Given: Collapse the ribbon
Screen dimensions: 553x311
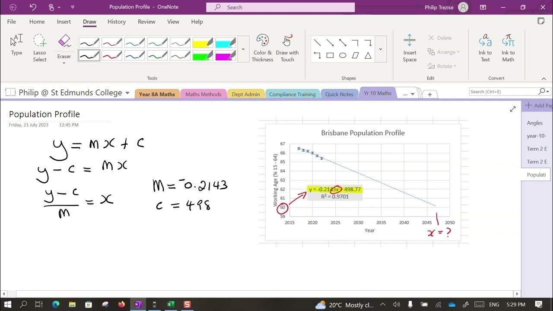Looking at the screenshot, I should click(x=544, y=78).
